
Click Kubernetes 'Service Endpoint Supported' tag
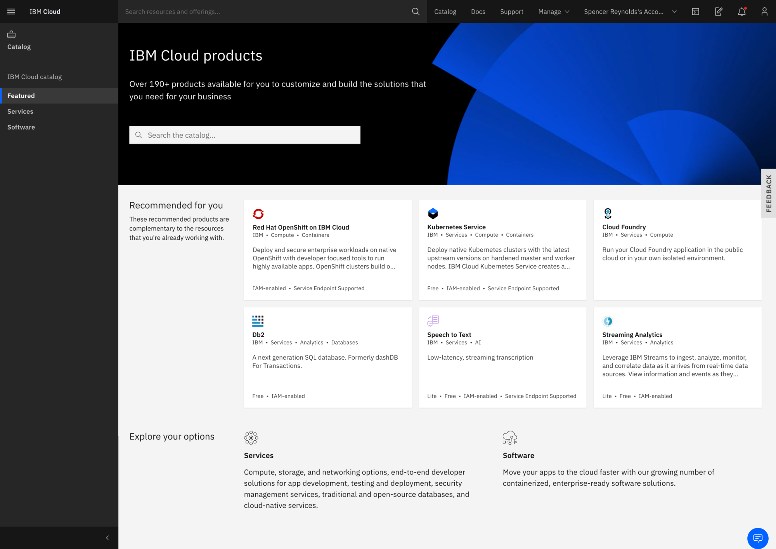pos(523,288)
